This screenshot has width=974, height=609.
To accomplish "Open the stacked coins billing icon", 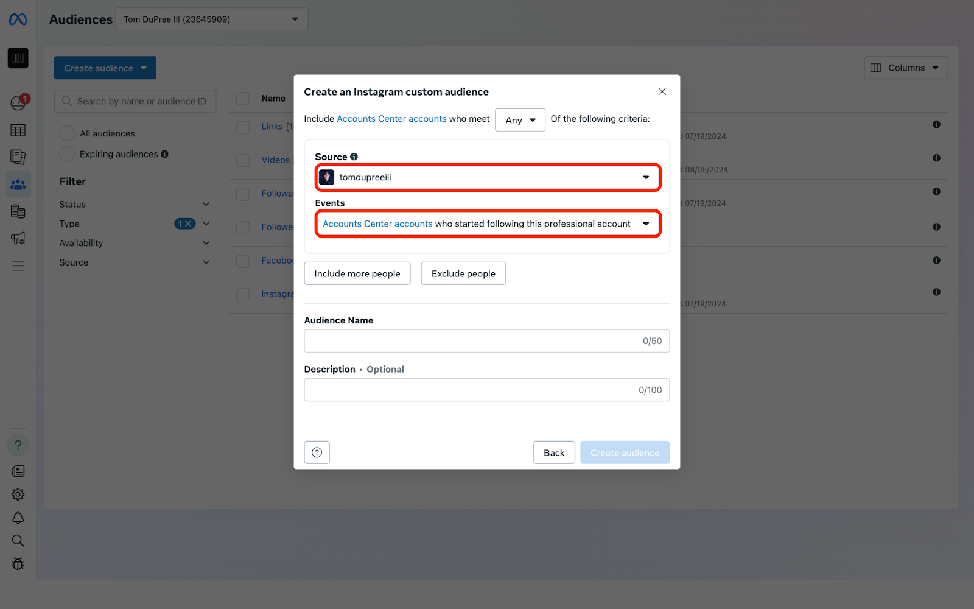I will click(18, 211).
